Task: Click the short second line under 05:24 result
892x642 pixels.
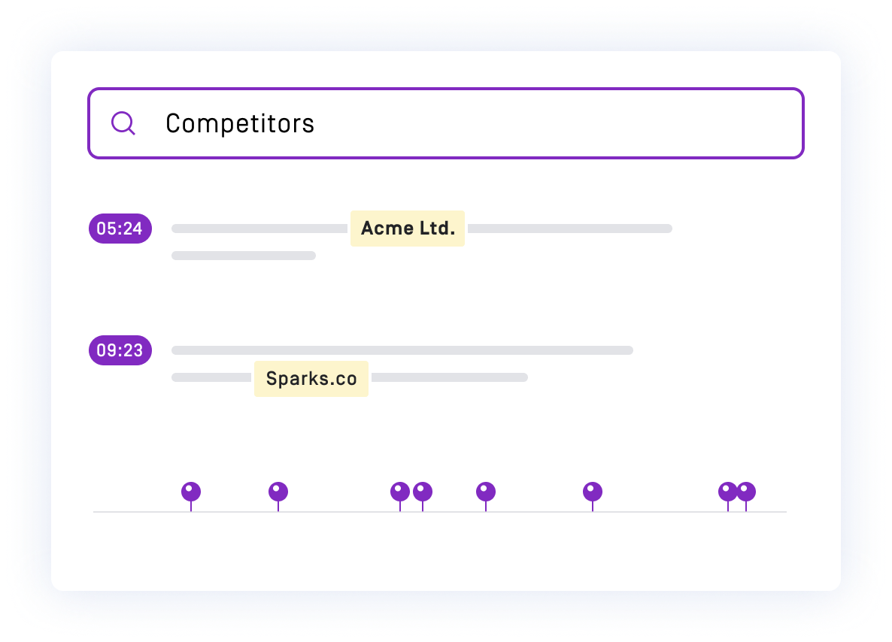Action: [244, 256]
